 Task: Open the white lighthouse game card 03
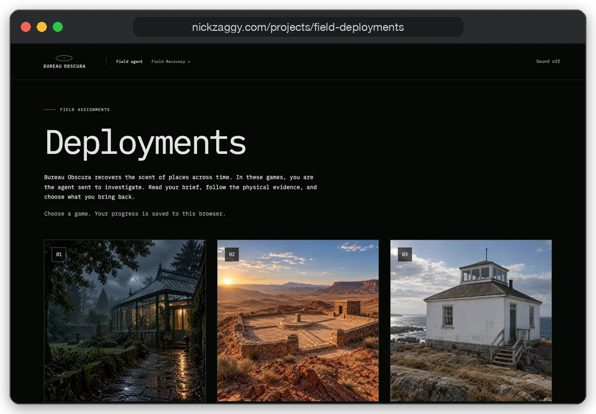471,320
